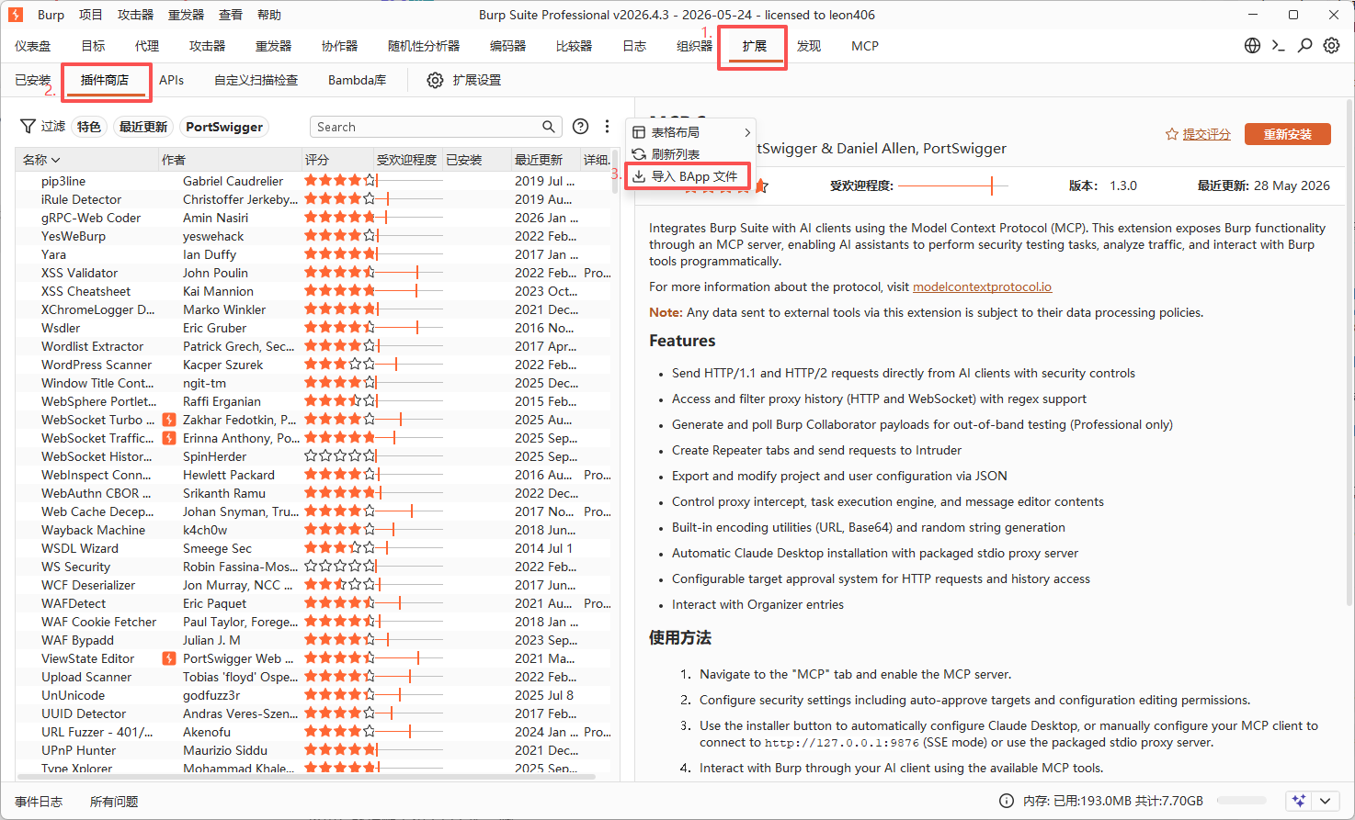Sort by the 作者 column header
Viewport: 1355px width, 820px height.
click(230, 160)
